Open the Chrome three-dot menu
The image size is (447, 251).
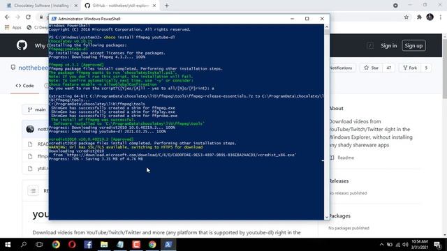pos(441,17)
